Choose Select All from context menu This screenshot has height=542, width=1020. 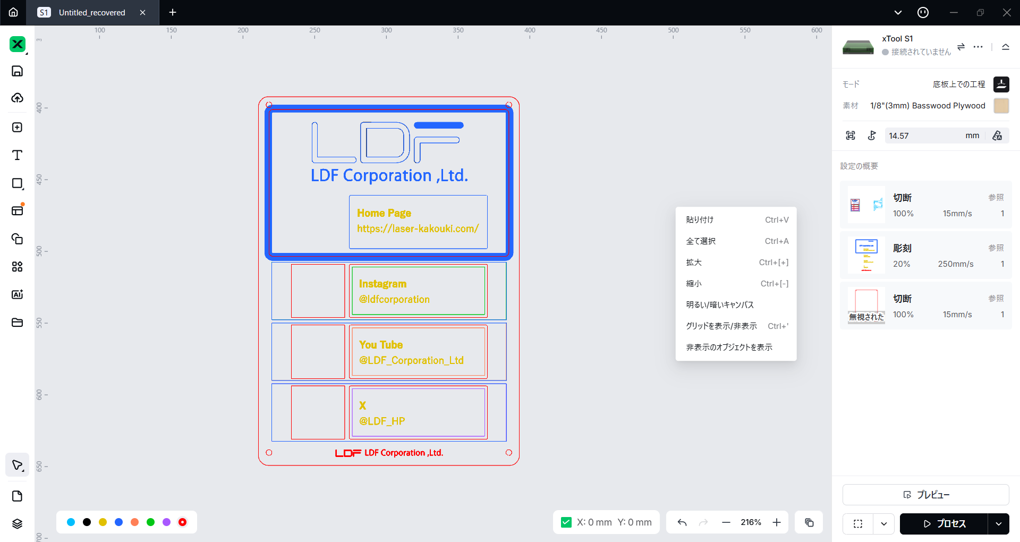point(701,241)
